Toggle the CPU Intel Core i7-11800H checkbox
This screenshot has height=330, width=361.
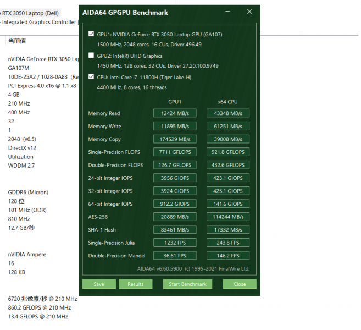tap(91, 77)
